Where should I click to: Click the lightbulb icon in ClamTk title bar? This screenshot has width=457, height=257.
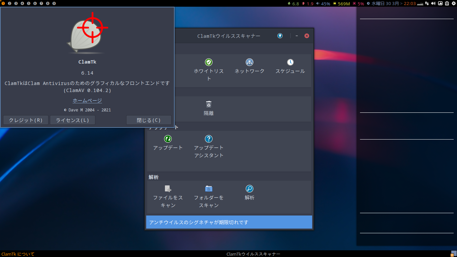(280, 36)
